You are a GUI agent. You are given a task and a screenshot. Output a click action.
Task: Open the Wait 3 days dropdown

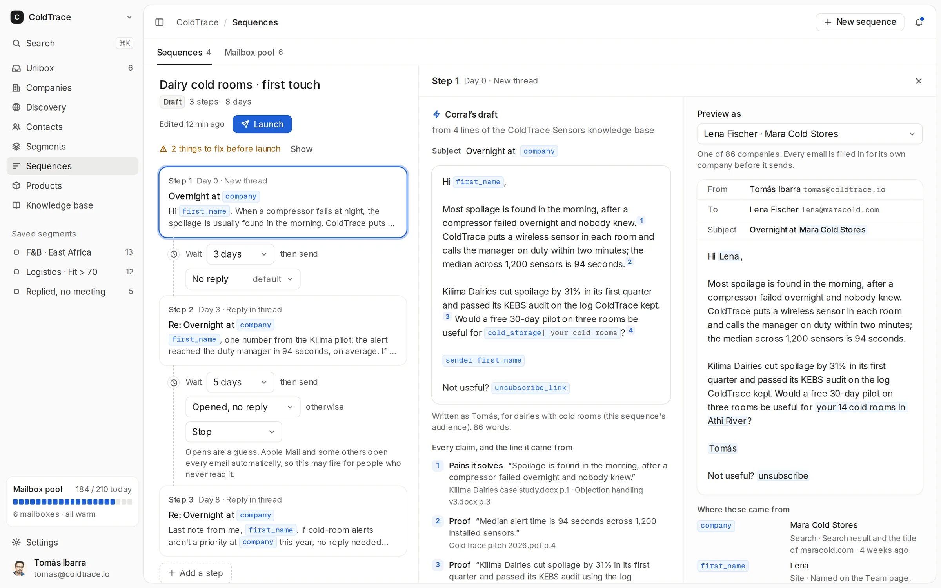tap(240, 254)
